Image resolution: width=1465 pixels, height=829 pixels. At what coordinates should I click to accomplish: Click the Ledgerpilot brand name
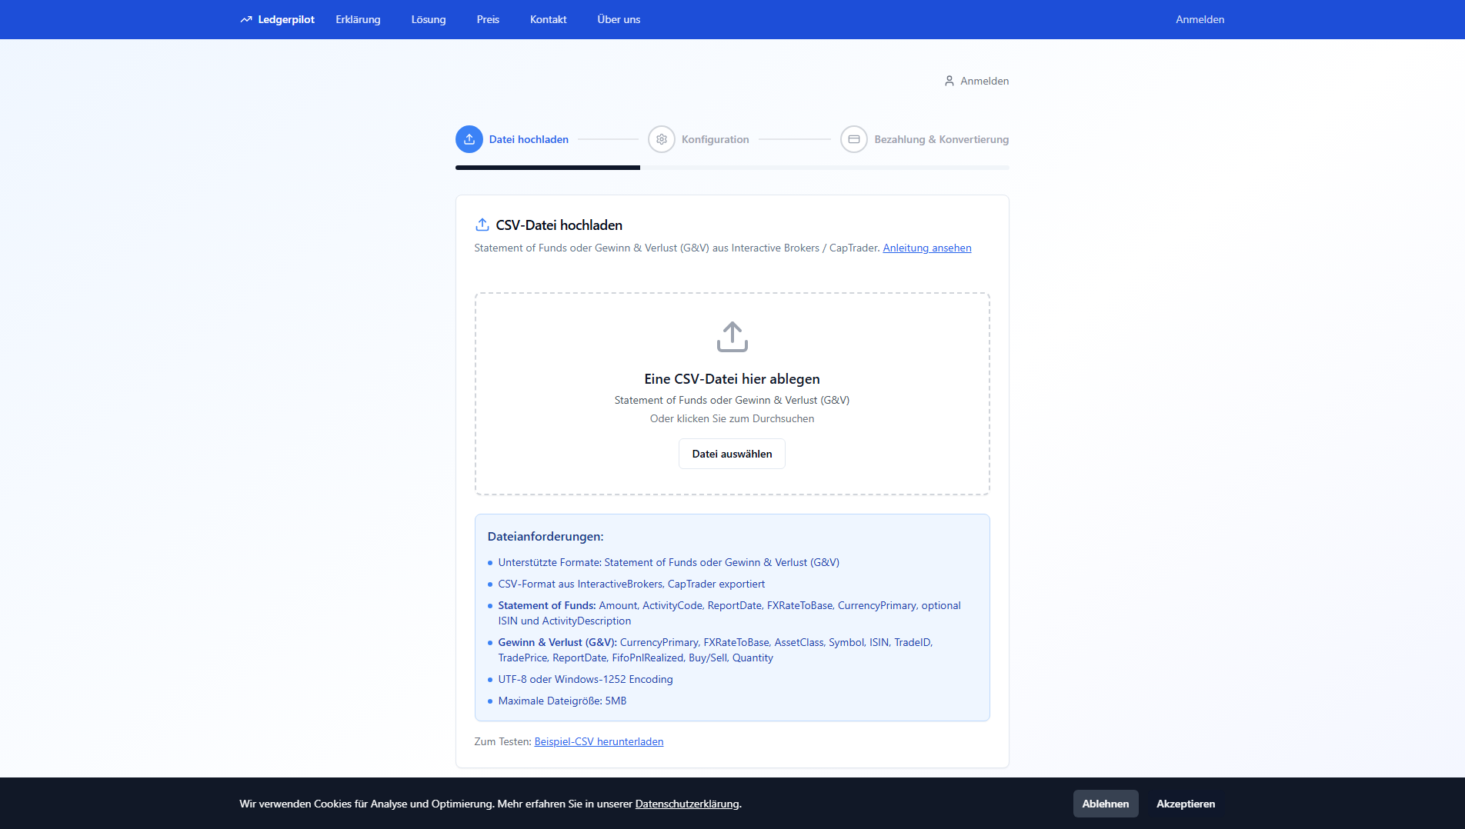point(286,19)
